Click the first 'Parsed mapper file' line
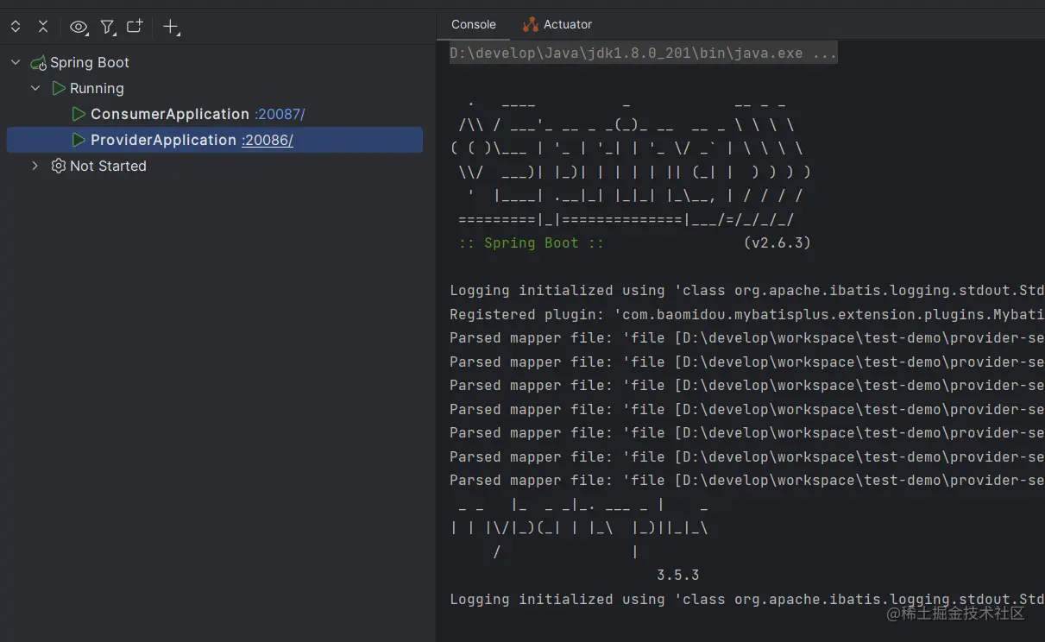The image size is (1045, 642). click(x=747, y=338)
